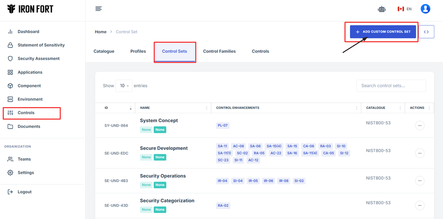Open the user profile avatar
Viewport: 443px width, 219px height.
[425, 9]
